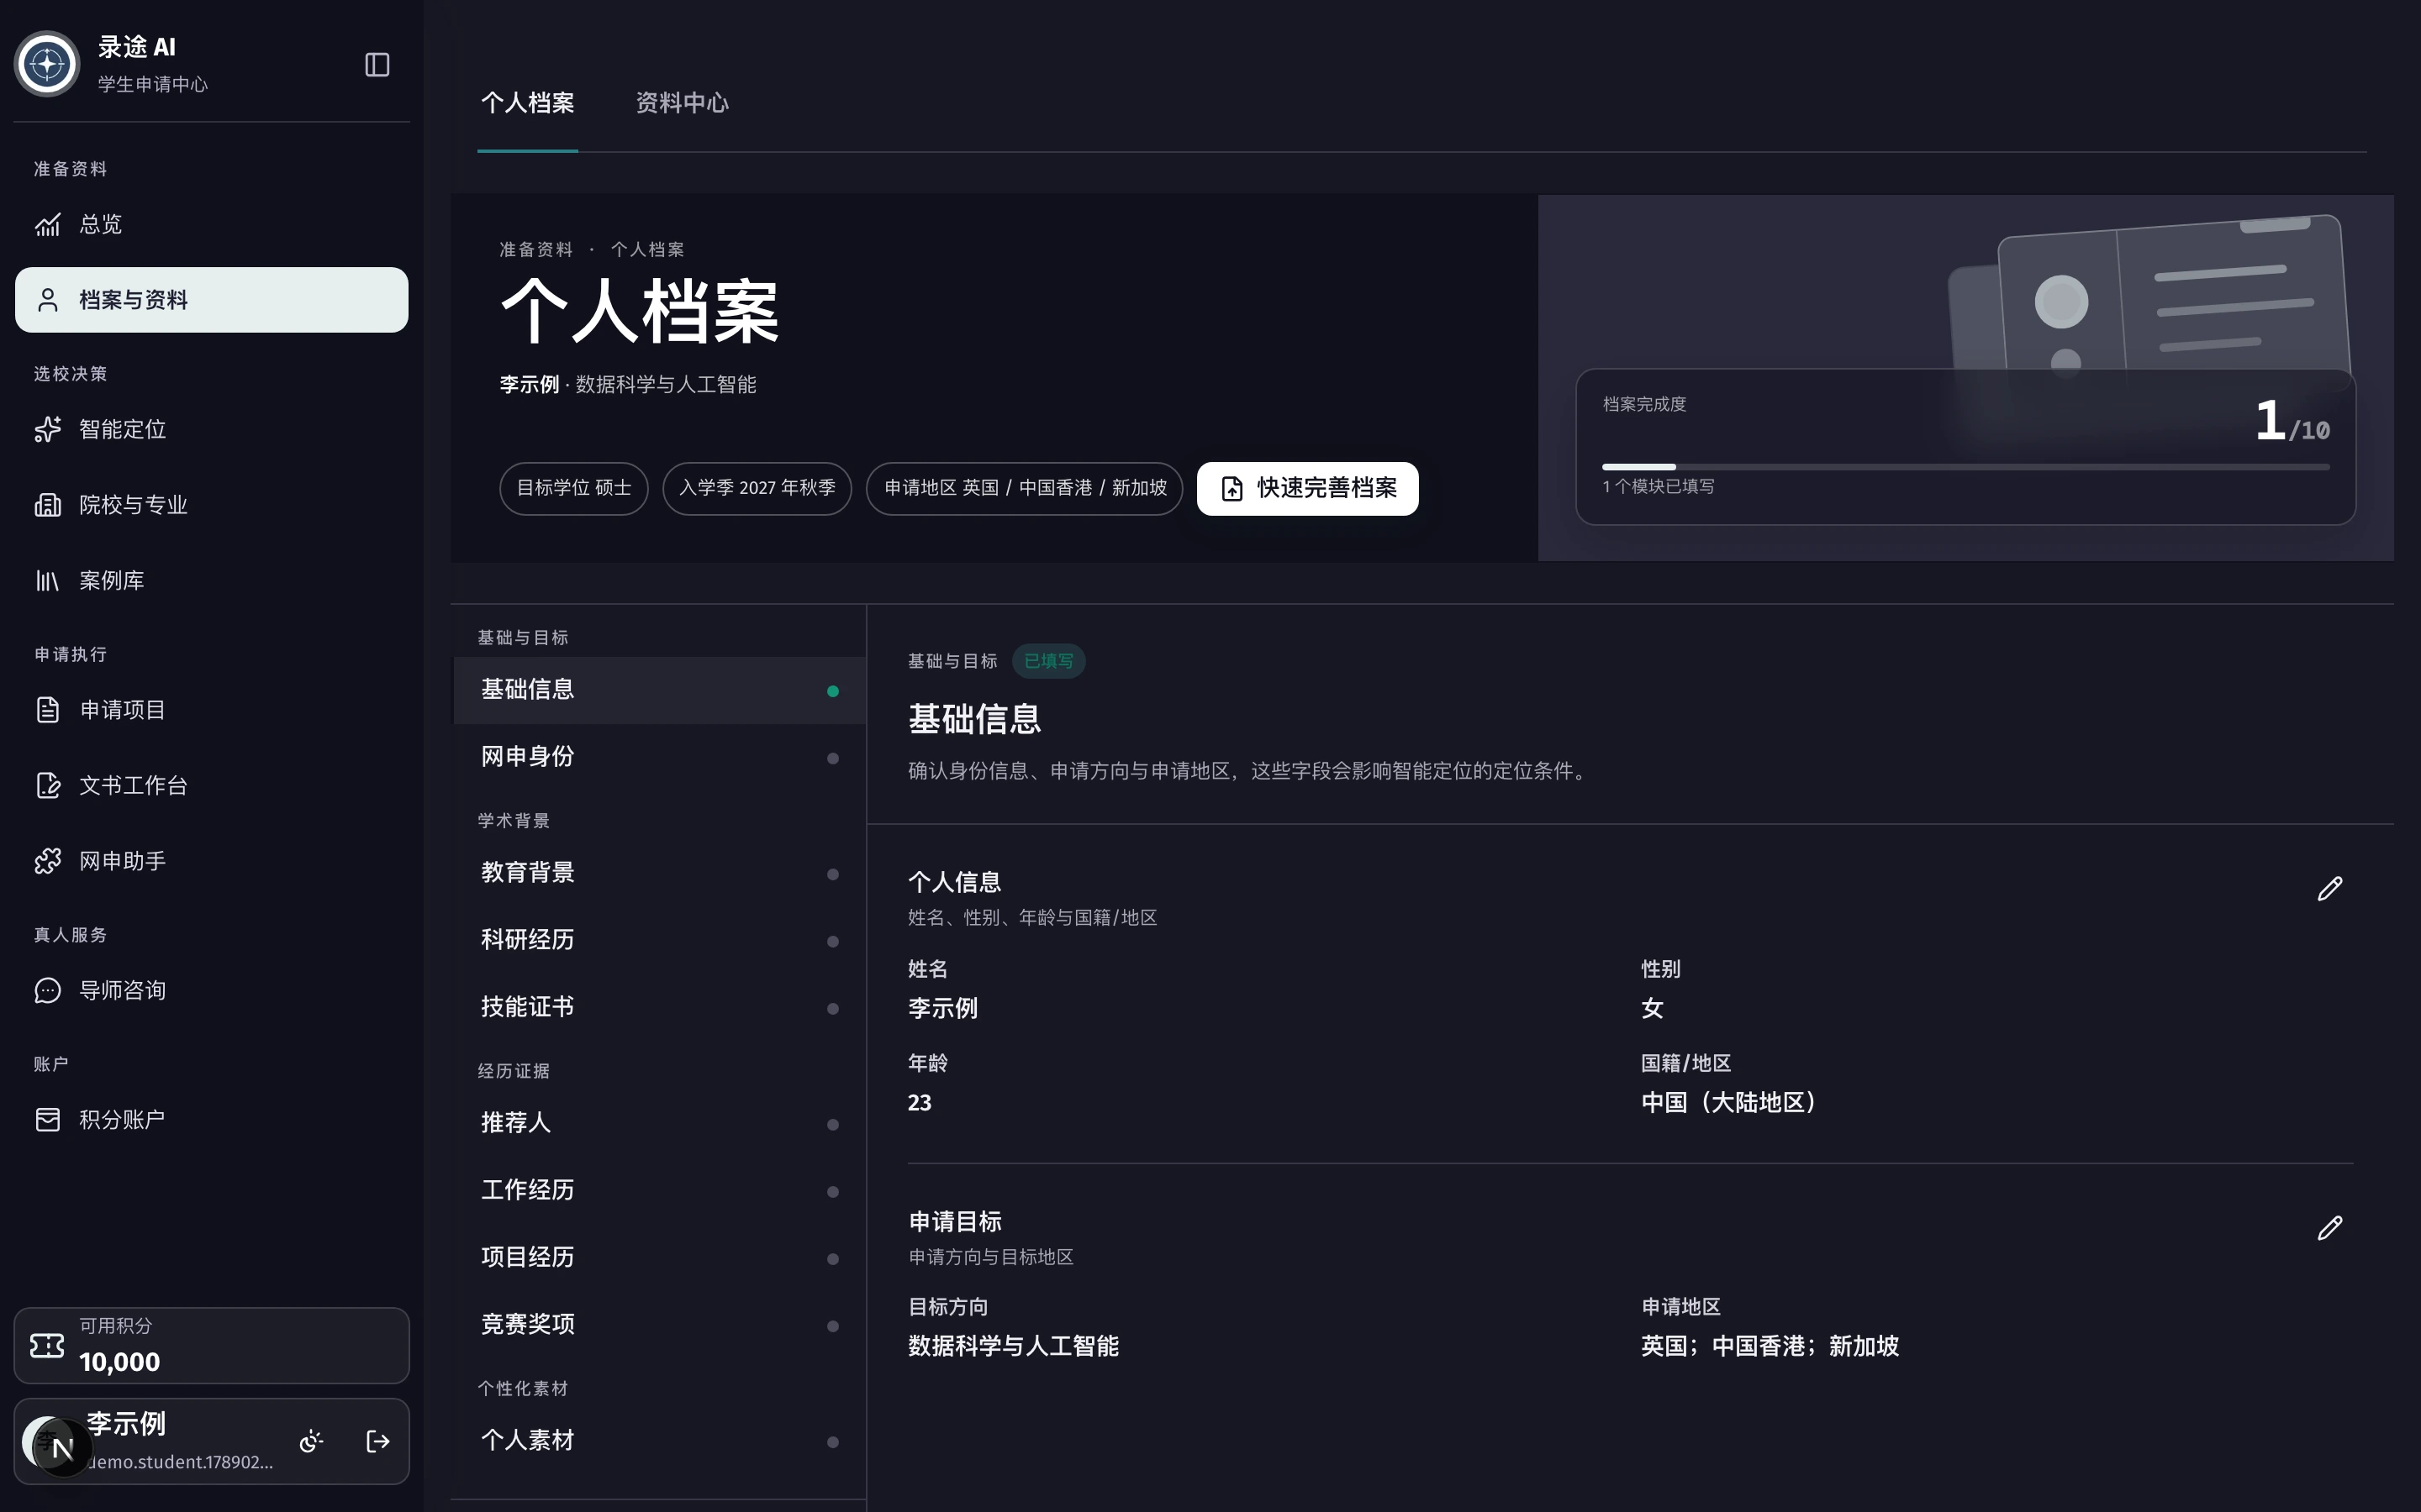Open 网申助手 puzzle icon
The width and height of the screenshot is (2421, 1512).
211,861
